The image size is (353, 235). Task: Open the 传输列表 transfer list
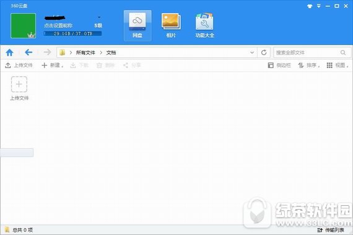[x=331, y=230]
